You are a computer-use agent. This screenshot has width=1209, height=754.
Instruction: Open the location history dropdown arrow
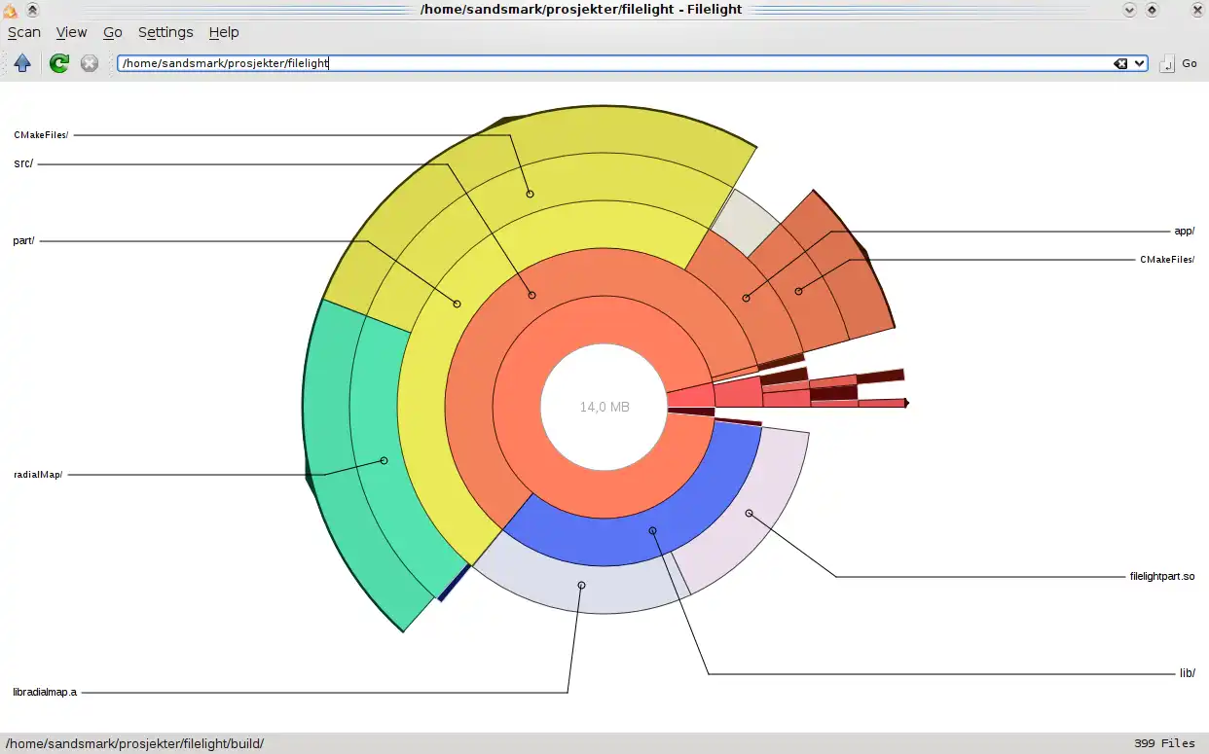(1139, 63)
